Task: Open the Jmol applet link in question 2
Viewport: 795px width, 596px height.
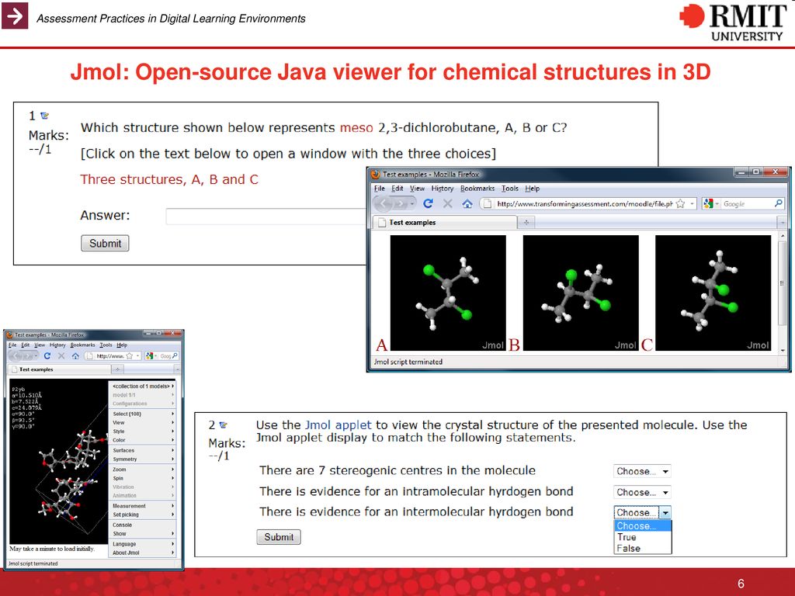Action: (338, 424)
